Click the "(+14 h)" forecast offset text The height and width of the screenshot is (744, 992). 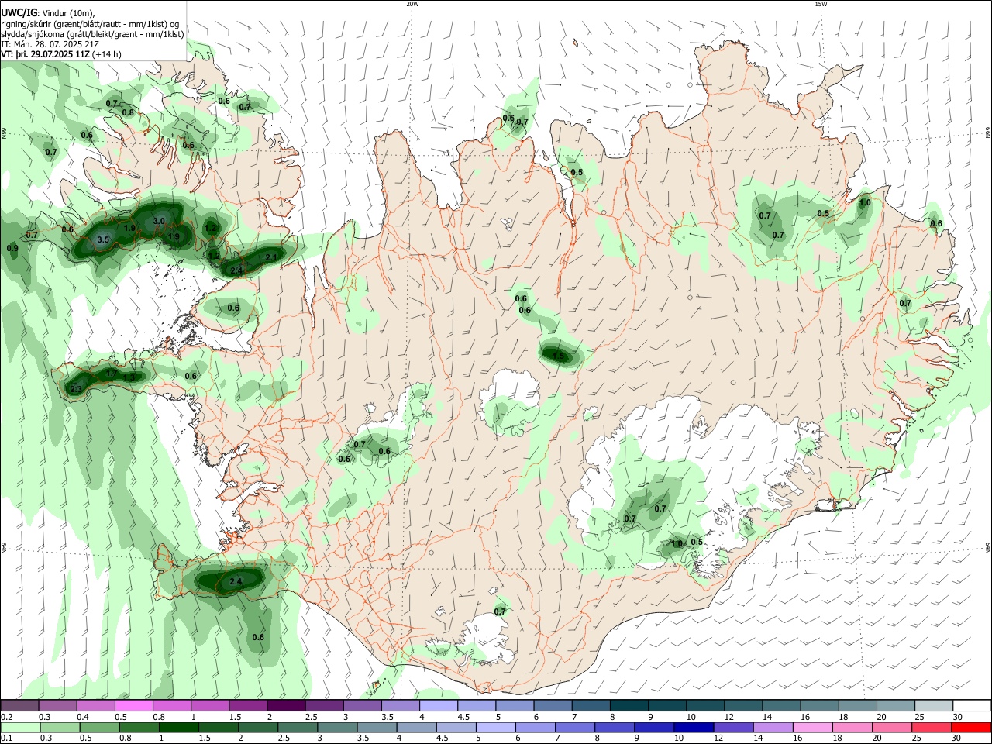click(x=107, y=54)
